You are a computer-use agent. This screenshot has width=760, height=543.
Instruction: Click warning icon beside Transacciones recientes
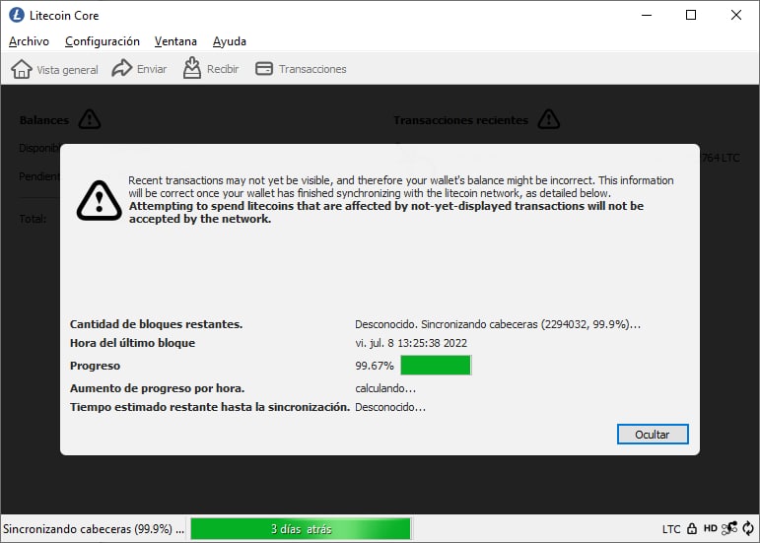(549, 120)
